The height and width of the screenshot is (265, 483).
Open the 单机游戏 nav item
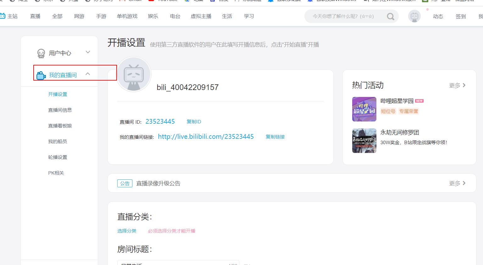click(127, 16)
